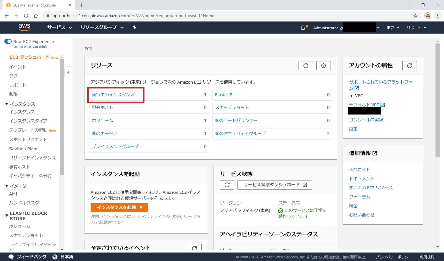Click the pin shortcut icon in AWS navbar
This screenshot has height=261, width=444.
pos(134,27)
